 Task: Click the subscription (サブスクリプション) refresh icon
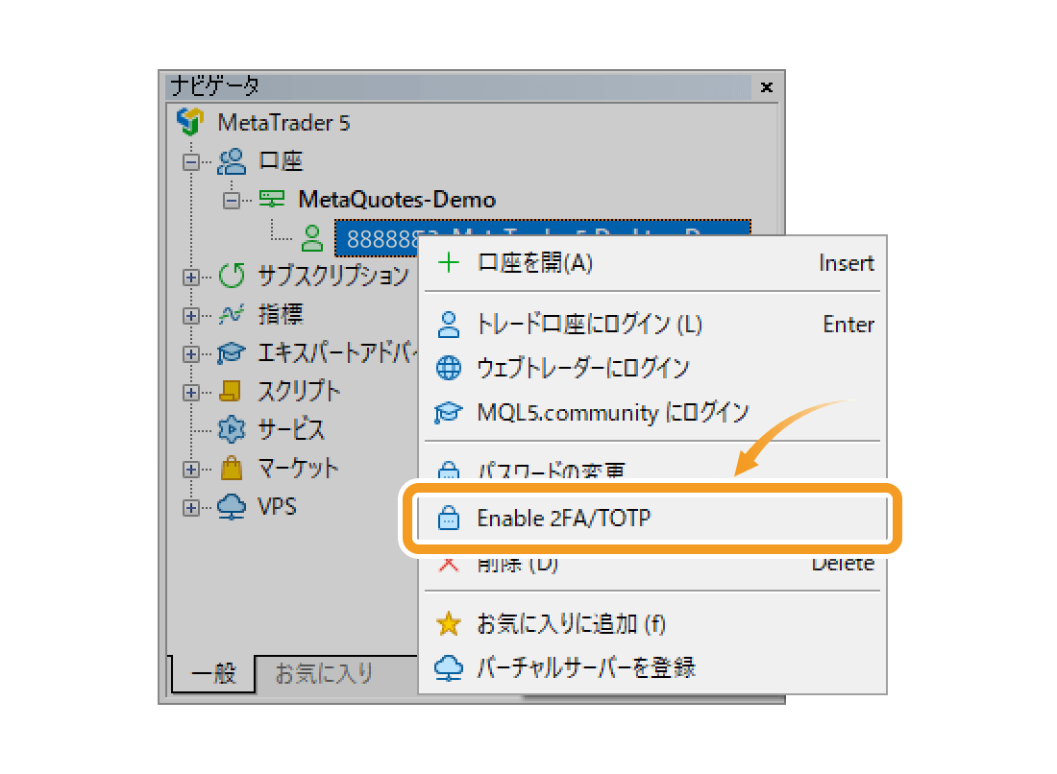pos(232,276)
